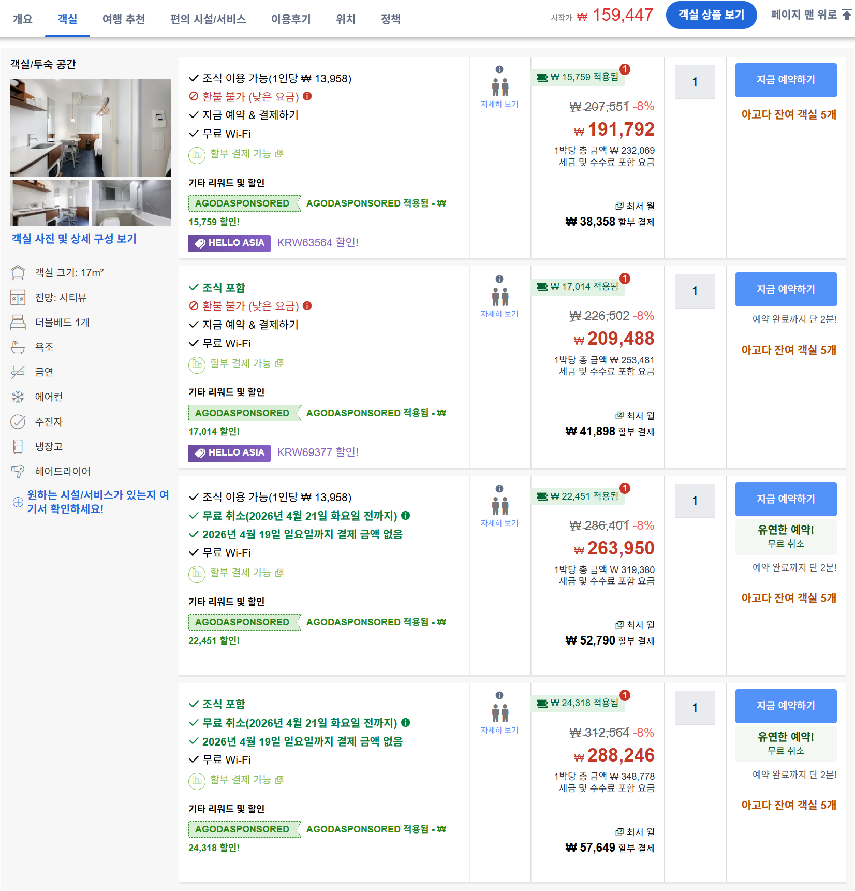Open the kitchenette thumbnail photo
Viewport: 855px width, 891px height.
50,203
